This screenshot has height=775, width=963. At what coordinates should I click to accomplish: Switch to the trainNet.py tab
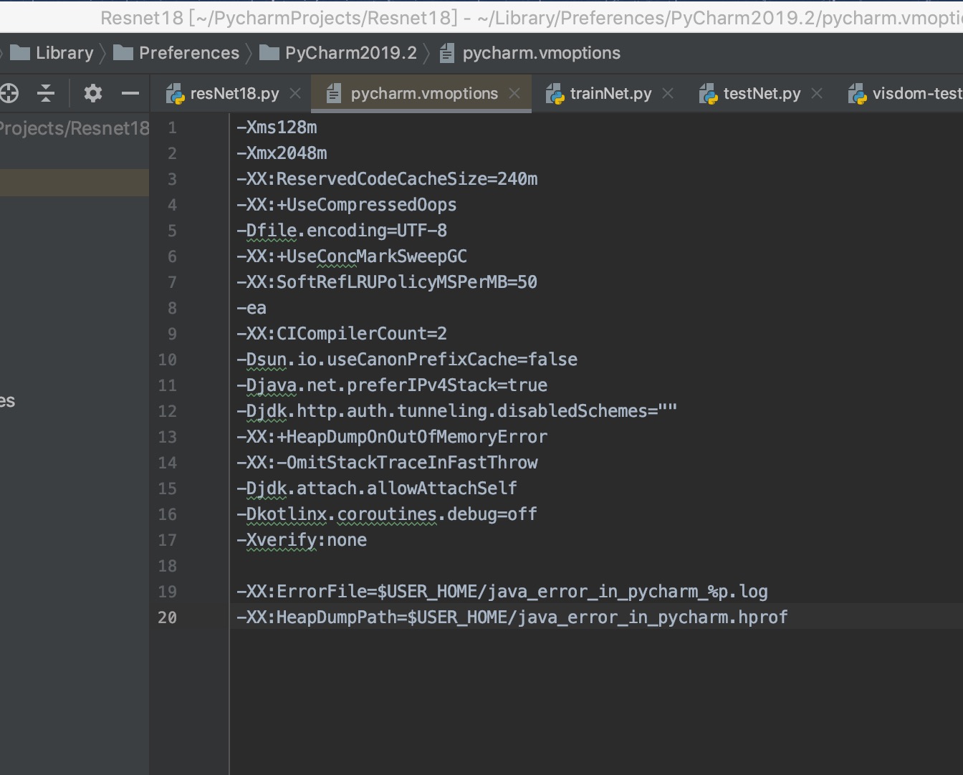point(611,93)
